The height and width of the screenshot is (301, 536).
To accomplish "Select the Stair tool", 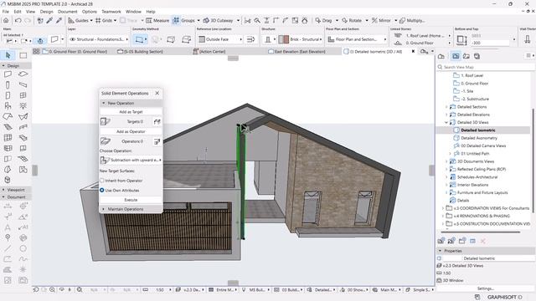I will click(8, 127).
